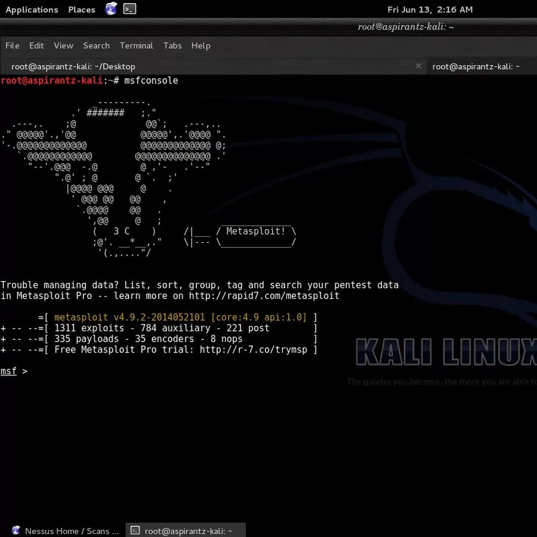Screen dimensions: 537x537
Task: Open the Applications menu
Action: coord(32,10)
